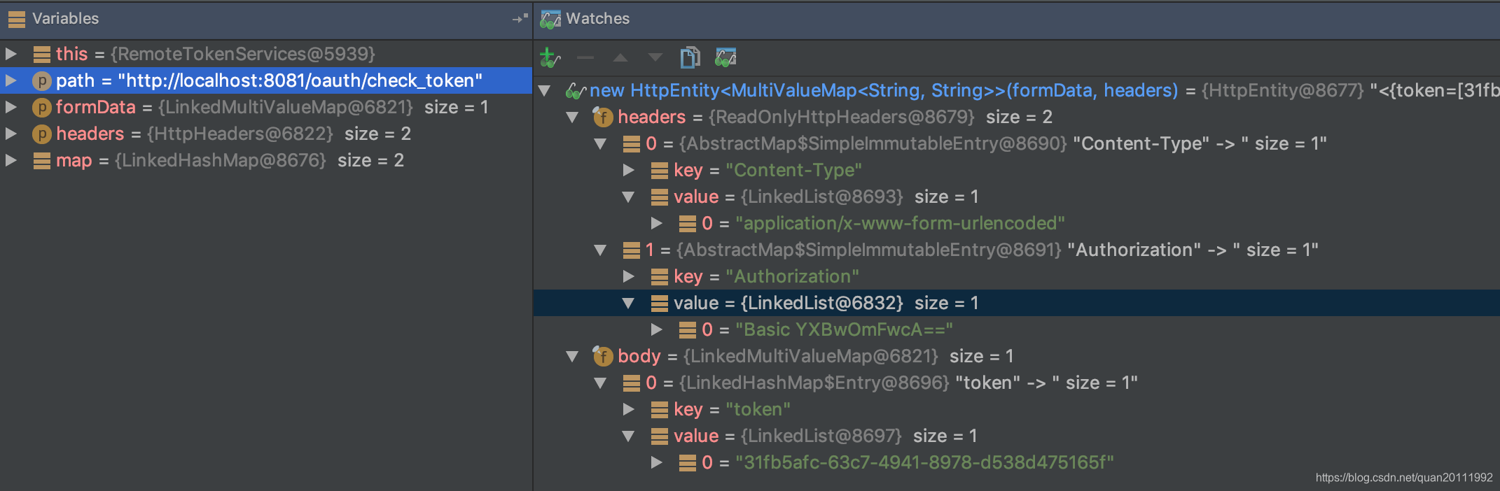1500x491 pixels.
Task: Expand the headers variable in Variables panel
Action: click(x=11, y=134)
